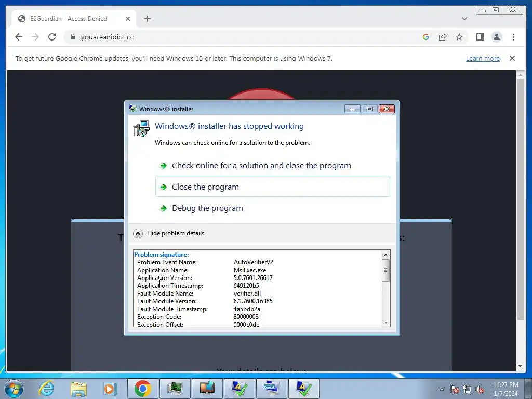
Task: Open a new Chrome tab
Action: (x=147, y=19)
